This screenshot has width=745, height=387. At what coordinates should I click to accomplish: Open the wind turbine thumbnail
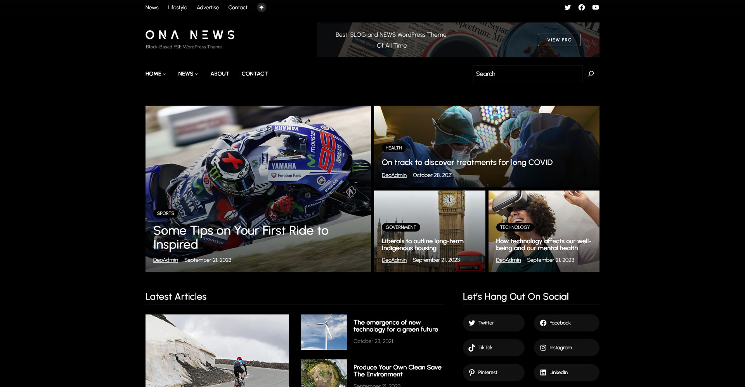click(x=324, y=332)
